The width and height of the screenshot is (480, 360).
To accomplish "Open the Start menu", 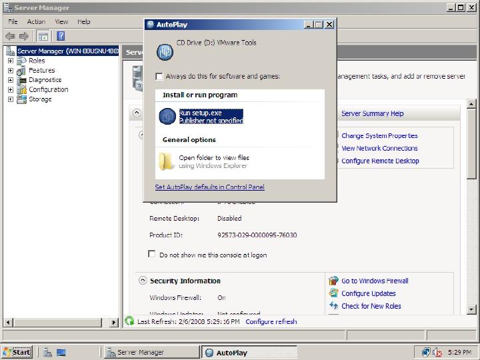I will click(17, 353).
